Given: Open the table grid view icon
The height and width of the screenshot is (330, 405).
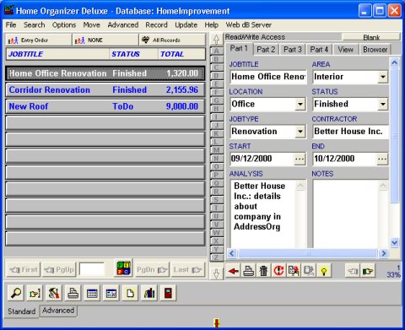Looking at the screenshot, I should 92,293.
